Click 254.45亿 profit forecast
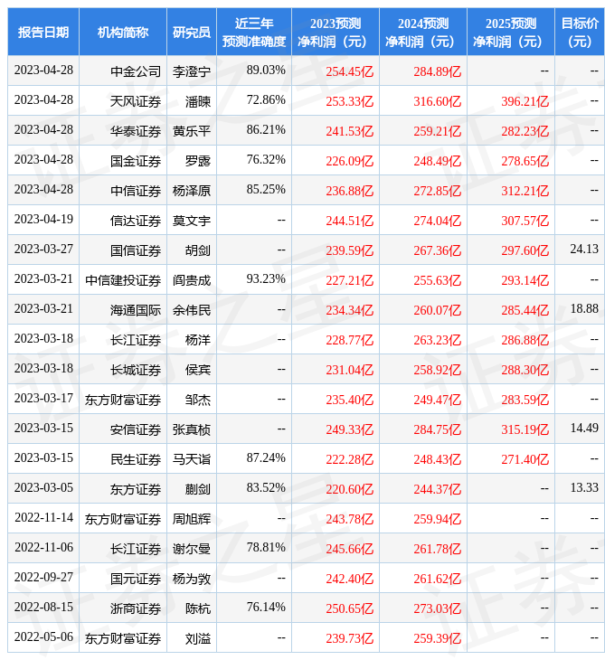 point(349,71)
